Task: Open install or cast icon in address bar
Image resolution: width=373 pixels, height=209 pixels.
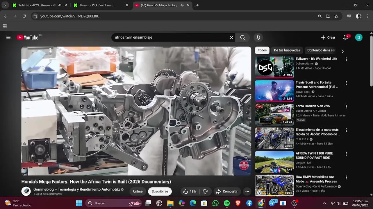Action: click(328, 16)
